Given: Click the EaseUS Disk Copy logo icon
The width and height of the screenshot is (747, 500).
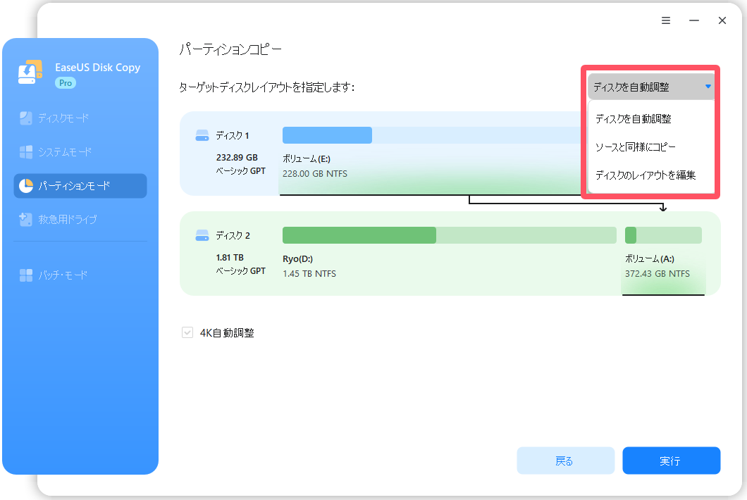Looking at the screenshot, I should coord(30,71).
